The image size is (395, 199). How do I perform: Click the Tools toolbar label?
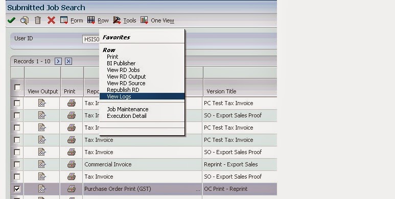pos(130,20)
